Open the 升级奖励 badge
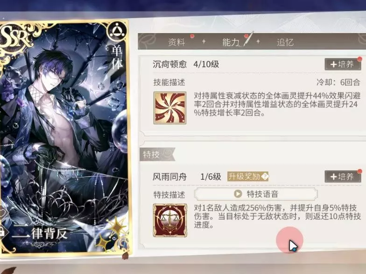Image resolution: width=366 pixels, height=274 pixels. click(248, 177)
